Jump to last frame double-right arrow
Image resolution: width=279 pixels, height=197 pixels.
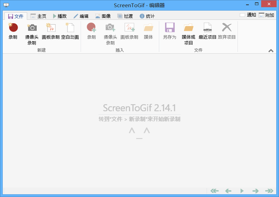[269, 191]
